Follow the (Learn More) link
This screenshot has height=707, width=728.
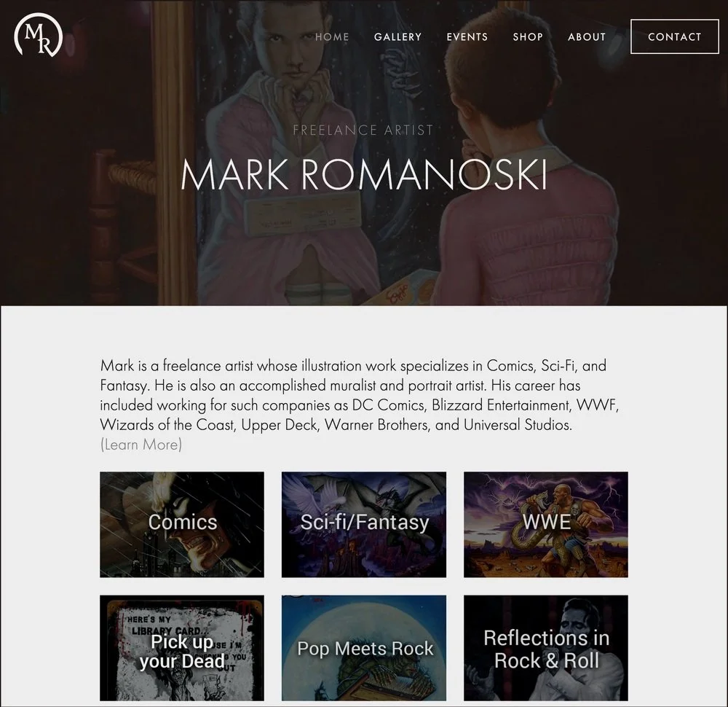pos(141,445)
